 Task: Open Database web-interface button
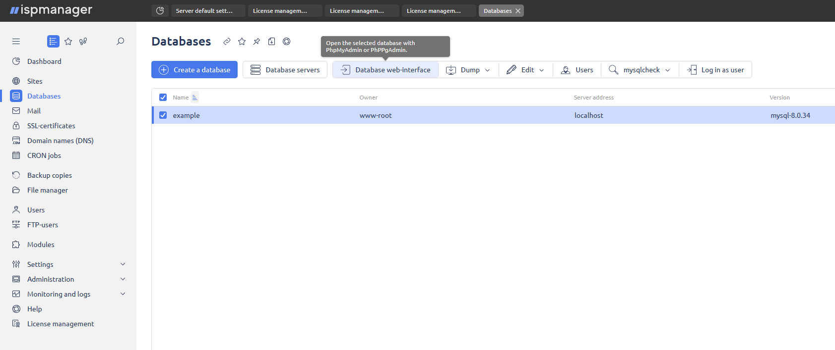click(385, 70)
